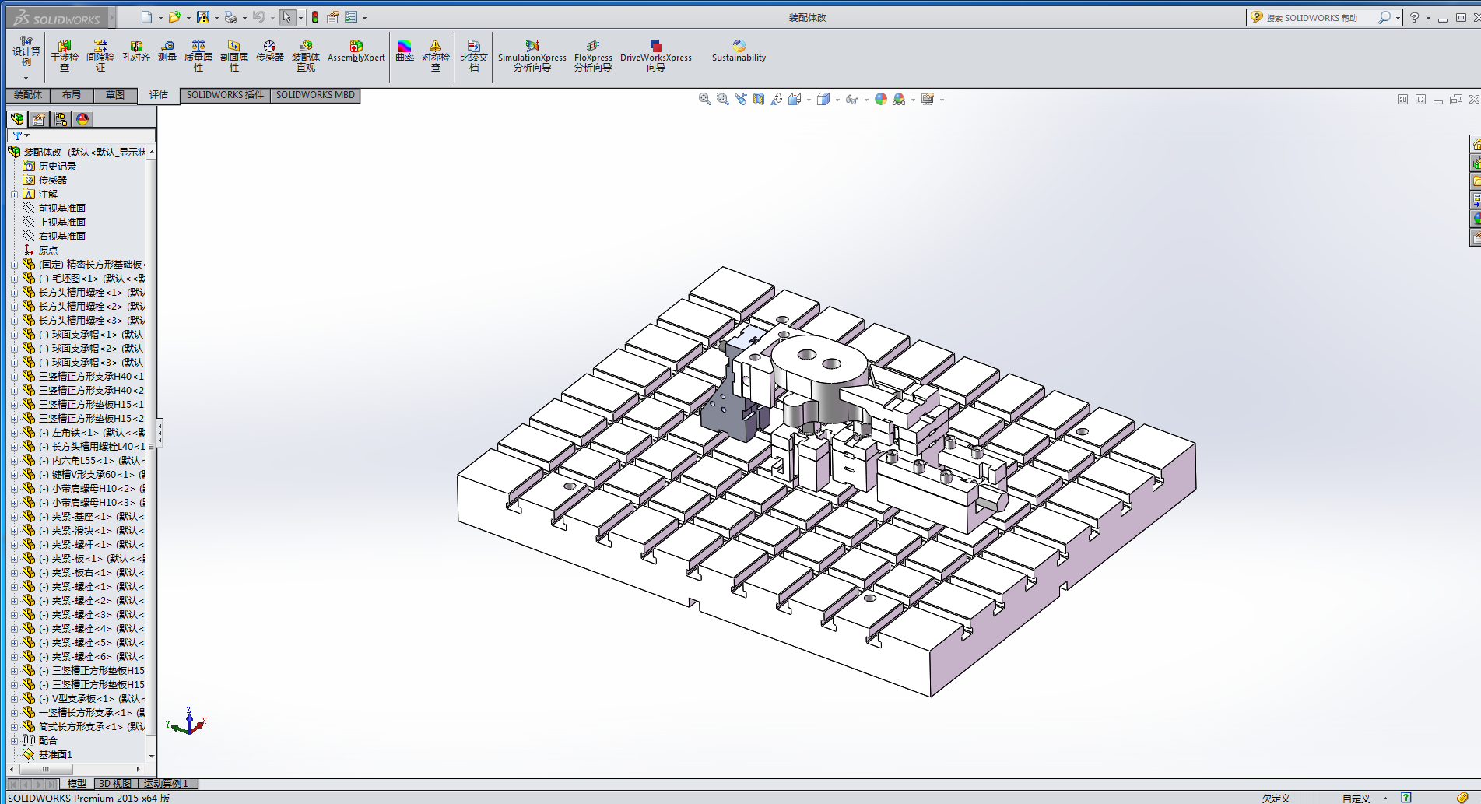
Task: Click Zoom to Fit in view toolbar
Action: coord(704,99)
